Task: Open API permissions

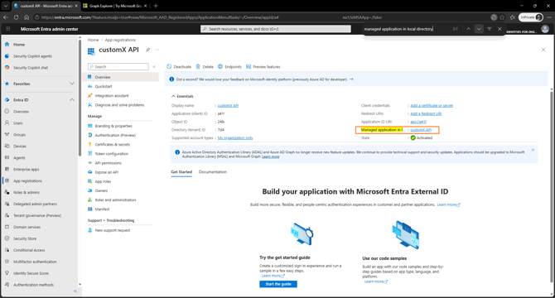Action: point(108,163)
